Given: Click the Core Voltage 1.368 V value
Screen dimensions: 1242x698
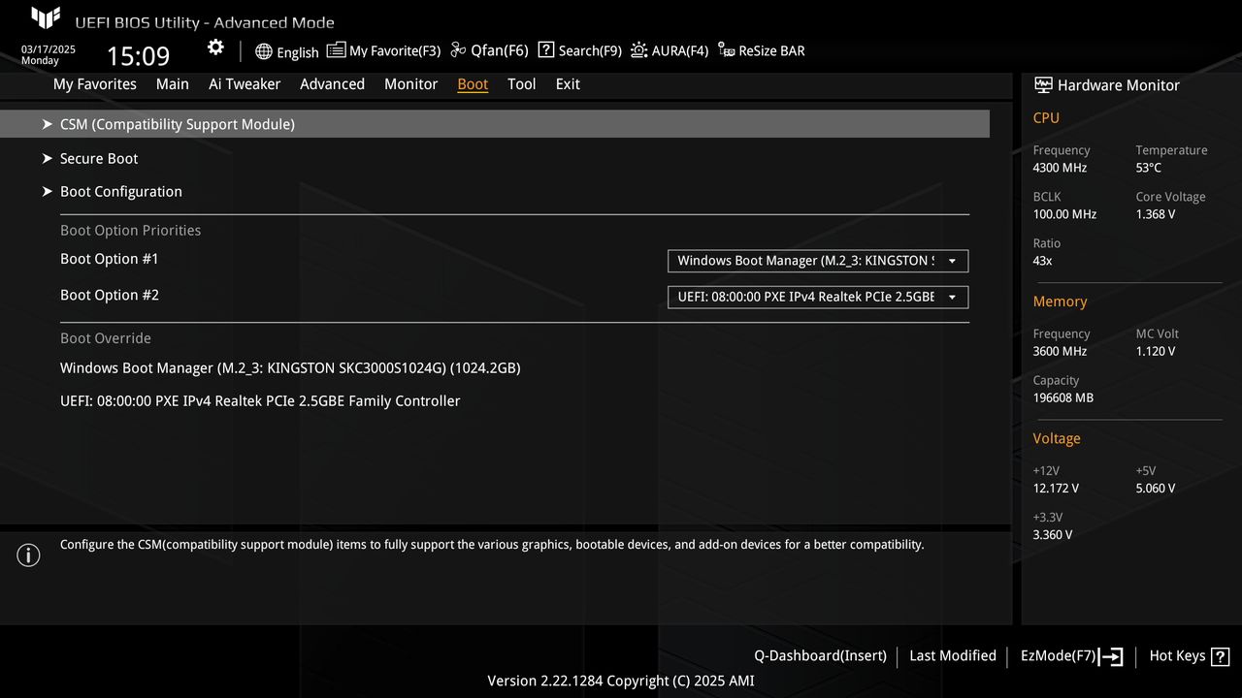Looking at the screenshot, I should point(1156,214).
